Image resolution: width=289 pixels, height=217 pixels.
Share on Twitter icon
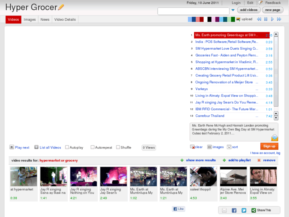pos(244,210)
